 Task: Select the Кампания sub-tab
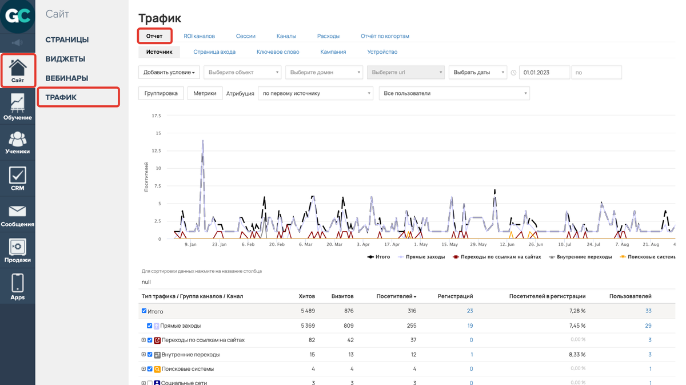(333, 52)
